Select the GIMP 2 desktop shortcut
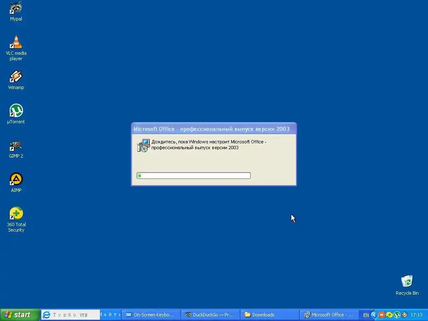The image size is (428, 321). pyautogui.click(x=16, y=148)
